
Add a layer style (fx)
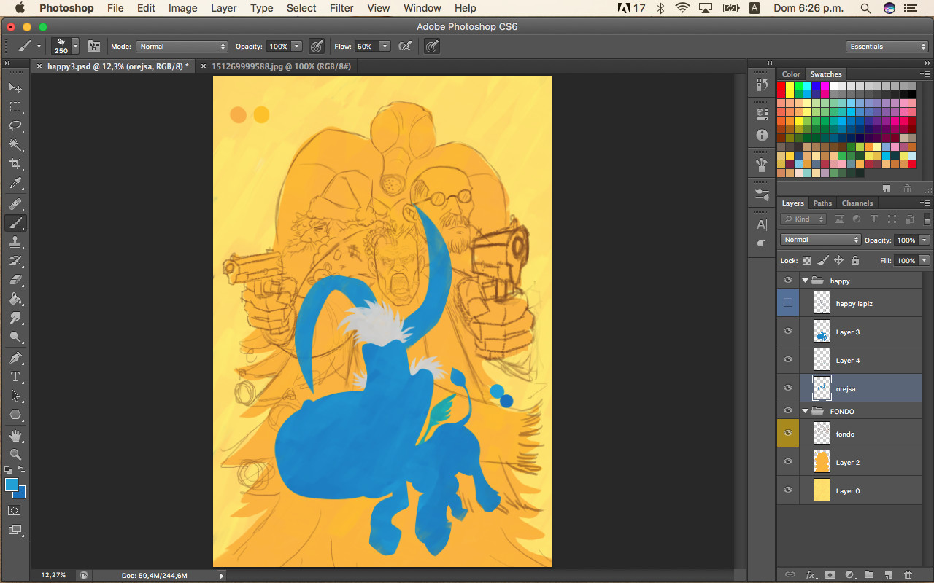[810, 575]
